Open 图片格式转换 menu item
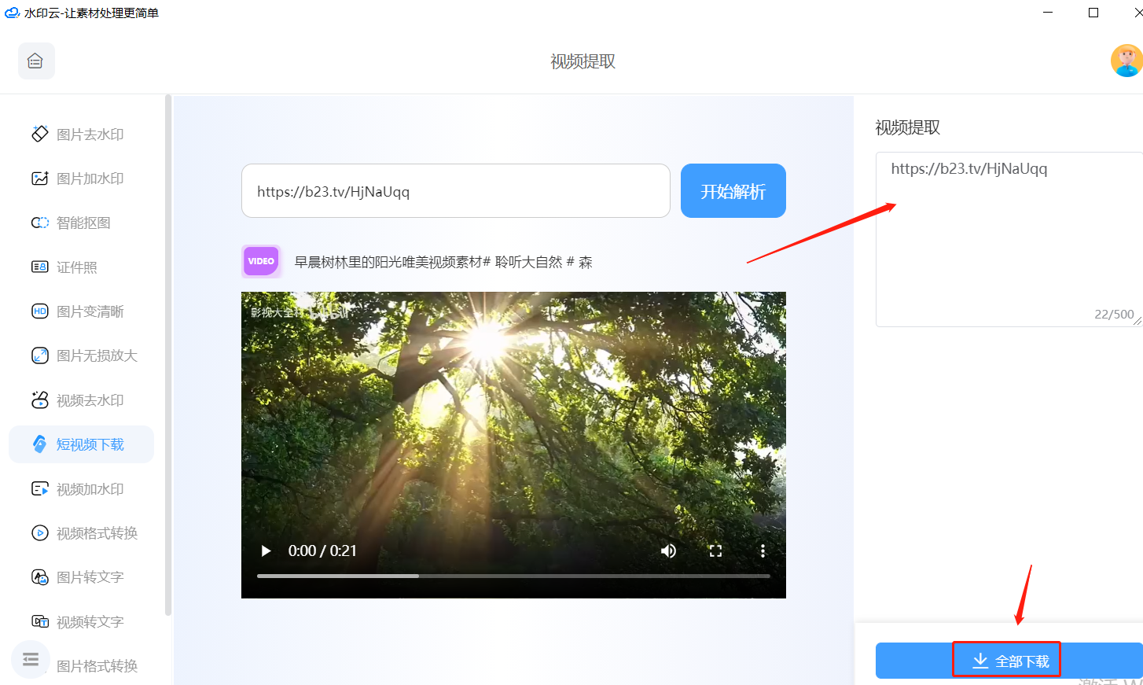 [x=97, y=666]
